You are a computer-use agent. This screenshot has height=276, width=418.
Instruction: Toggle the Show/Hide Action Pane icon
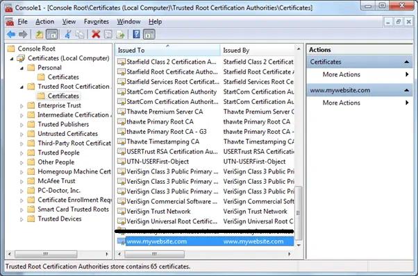coord(149,35)
